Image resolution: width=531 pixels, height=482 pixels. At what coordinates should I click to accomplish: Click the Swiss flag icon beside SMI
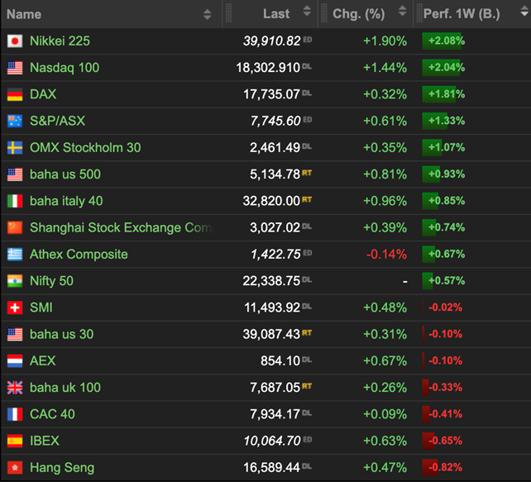[15, 308]
